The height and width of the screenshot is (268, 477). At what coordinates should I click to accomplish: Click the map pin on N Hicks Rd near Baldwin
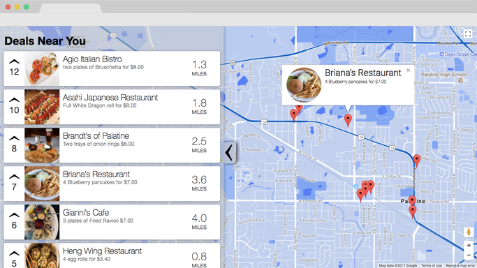point(417,160)
